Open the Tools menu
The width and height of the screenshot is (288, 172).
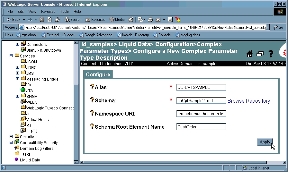coord(64,12)
